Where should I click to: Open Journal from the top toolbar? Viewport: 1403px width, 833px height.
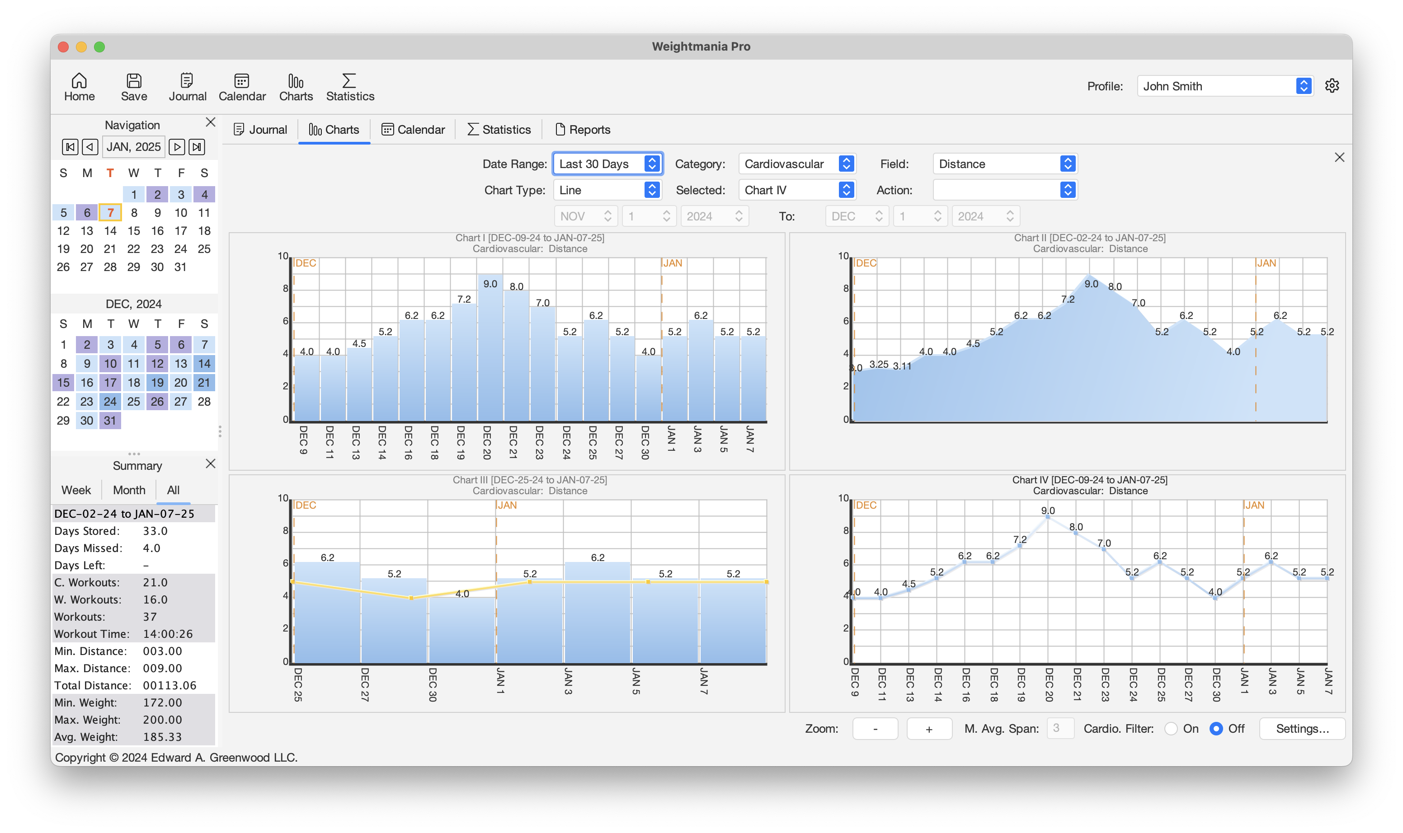pyautogui.click(x=187, y=86)
